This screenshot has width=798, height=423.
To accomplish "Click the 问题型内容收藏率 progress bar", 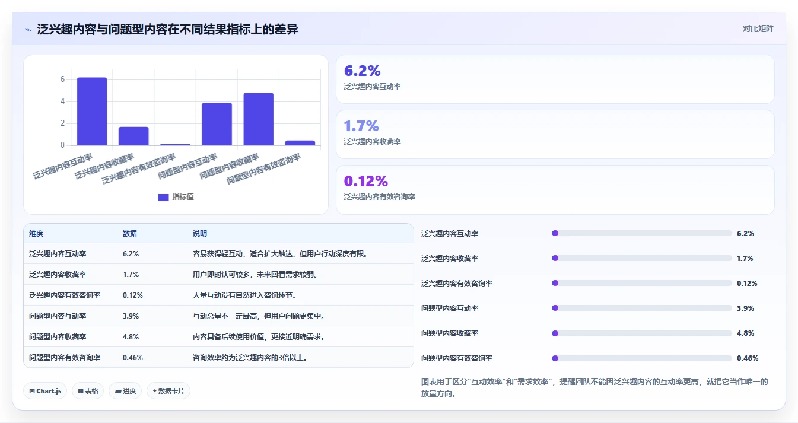I will [642, 333].
